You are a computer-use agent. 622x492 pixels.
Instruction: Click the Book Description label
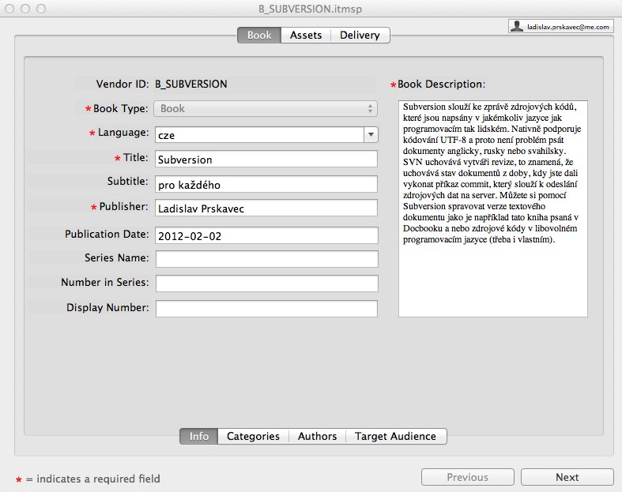point(441,84)
